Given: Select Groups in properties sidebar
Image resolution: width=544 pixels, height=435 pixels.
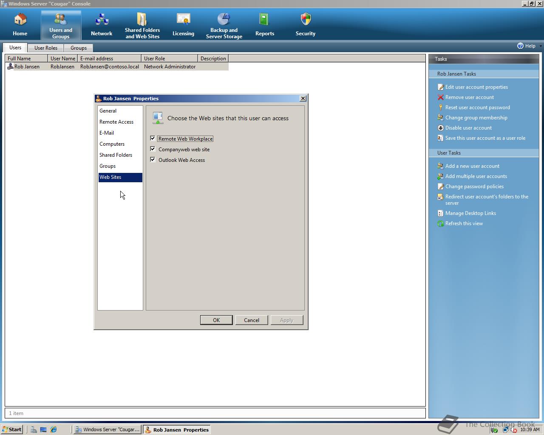Looking at the screenshot, I should point(120,166).
